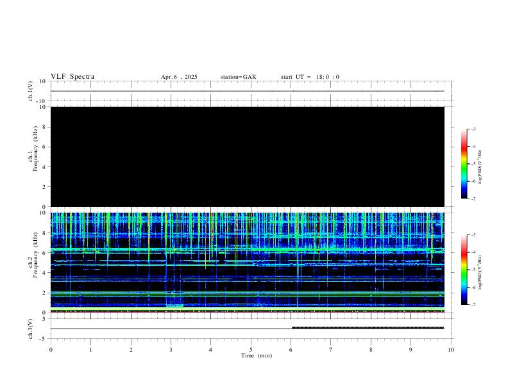Click the "ch.3(V)" vertical axis label
The height and width of the screenshot is (392, 508).
click(31, 329)
